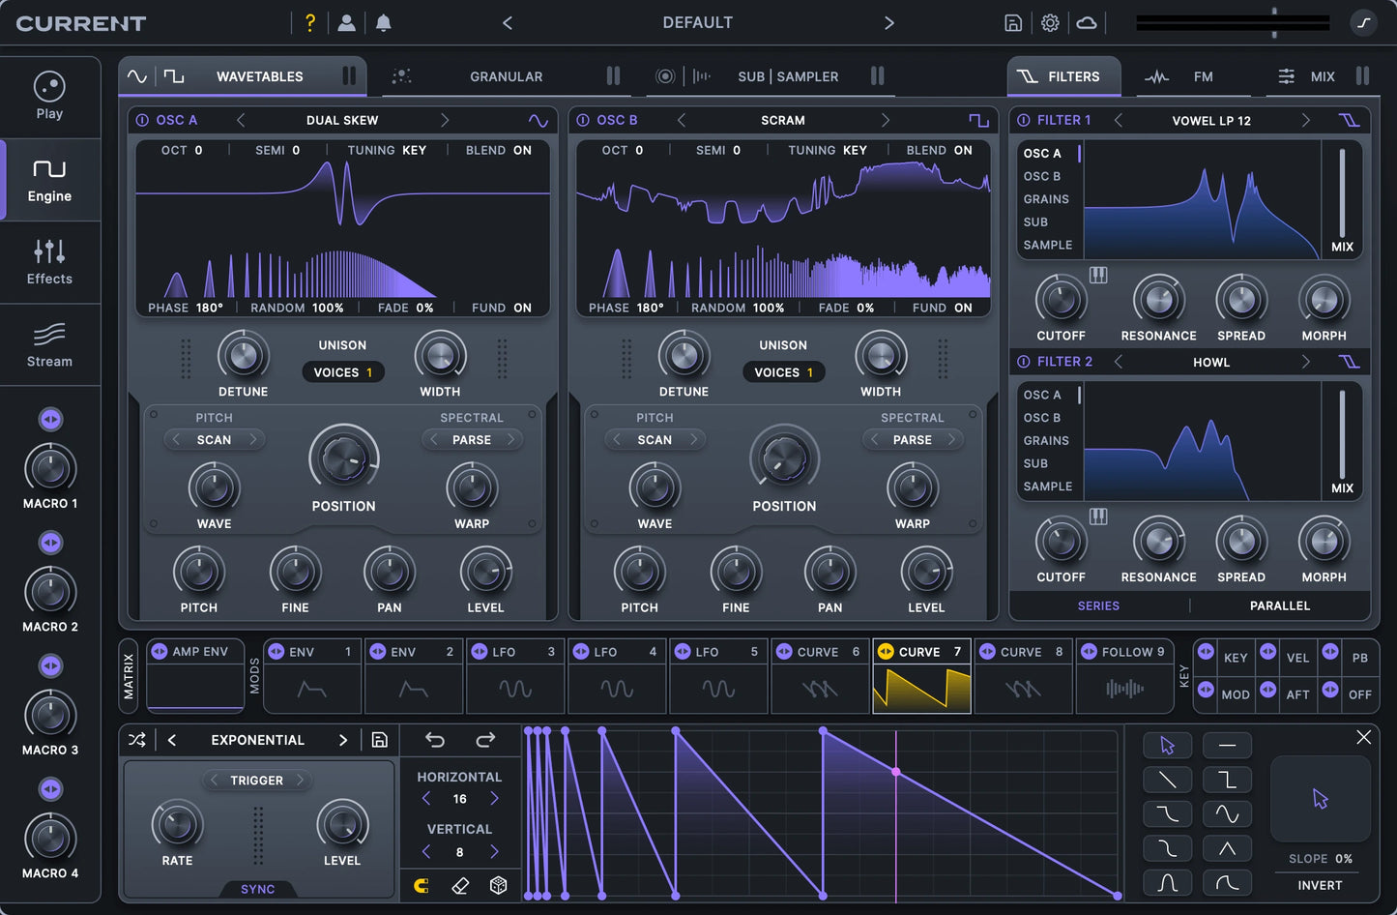Toggle the magnet snap icon

click(422, 885)
